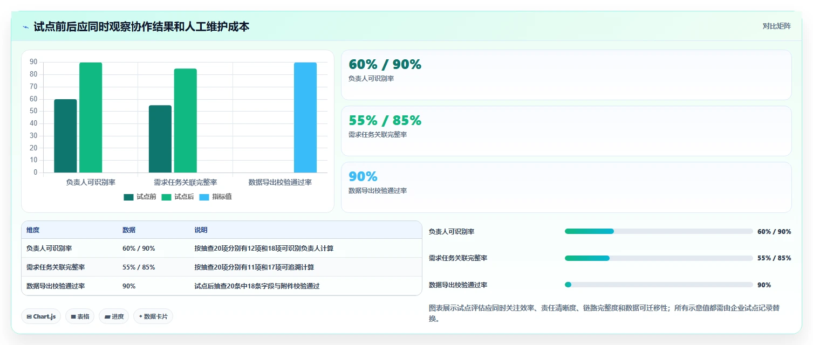
Task: Click the y-axis label 90
Action: pos(33,62)
